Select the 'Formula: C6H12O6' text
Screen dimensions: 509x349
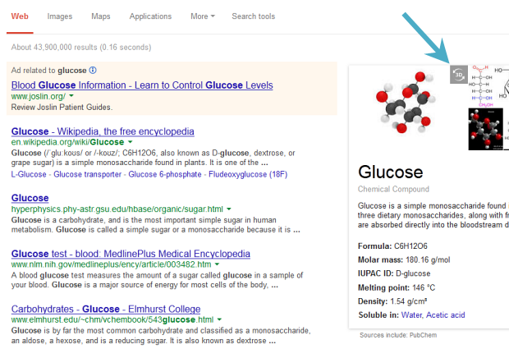(392, 246)
